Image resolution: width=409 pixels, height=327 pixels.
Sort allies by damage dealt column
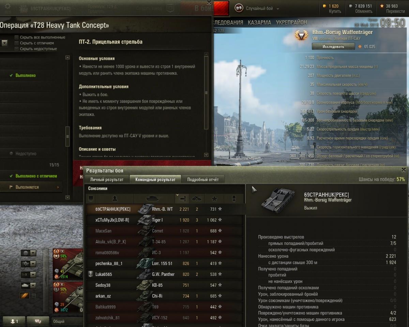183,199
